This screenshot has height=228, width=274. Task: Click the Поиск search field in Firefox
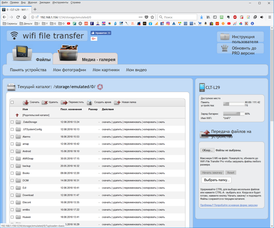click(177, 17)
